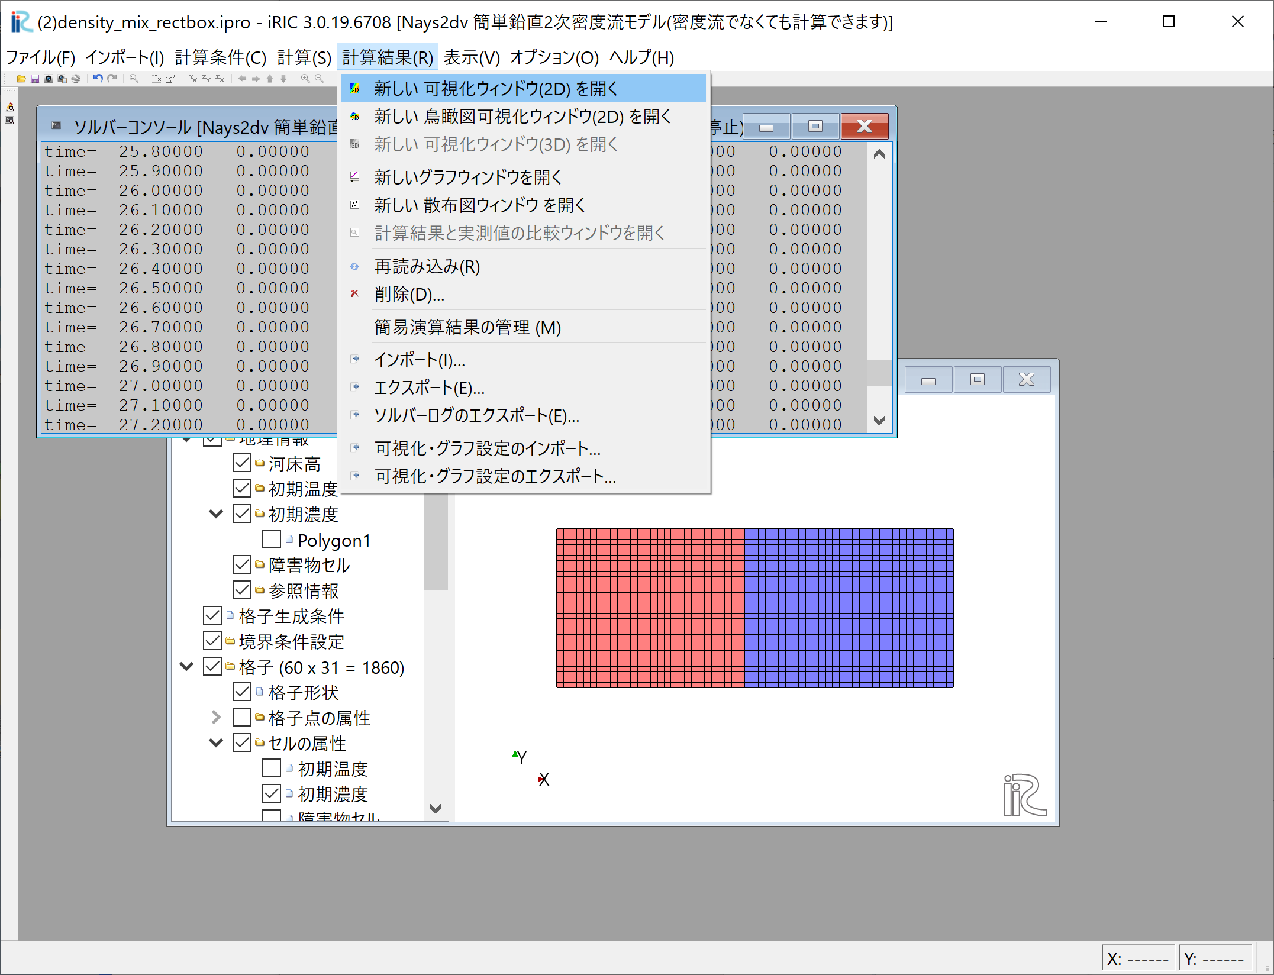
Task: Click the object browser scroll down arrow
Action: coord(436,808)
